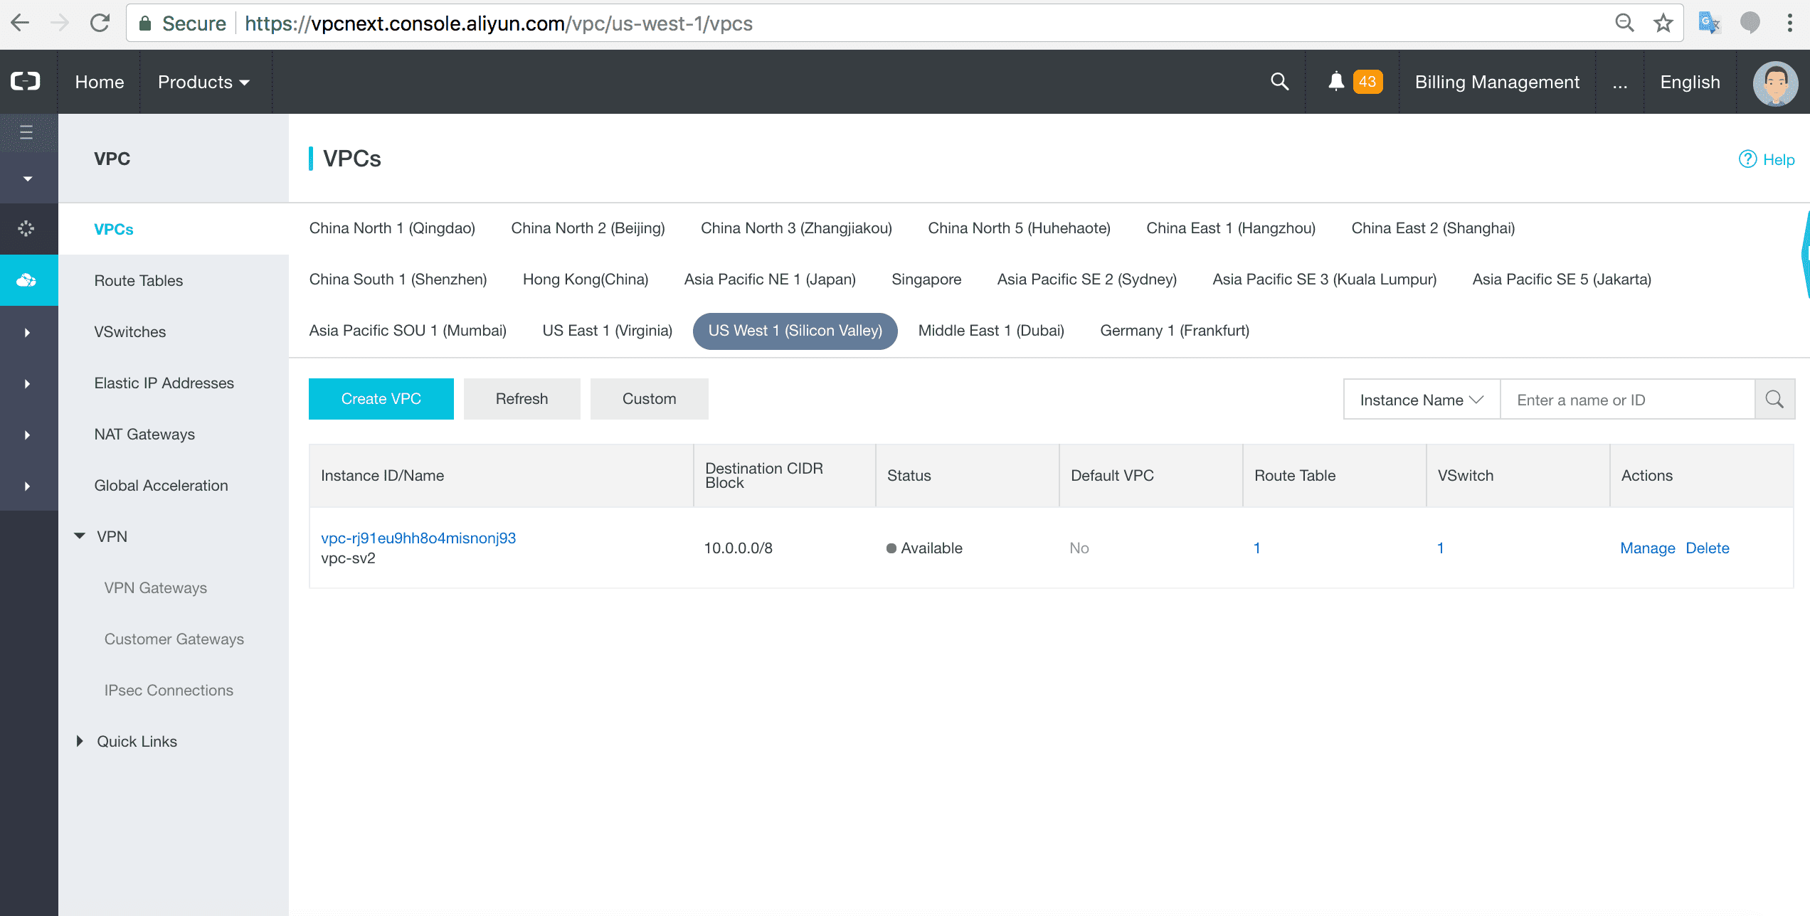This screenshot has height=916, width=1810.
Task: Open notifications bell with 43 badge
Action: click(x=1336, y=82)
